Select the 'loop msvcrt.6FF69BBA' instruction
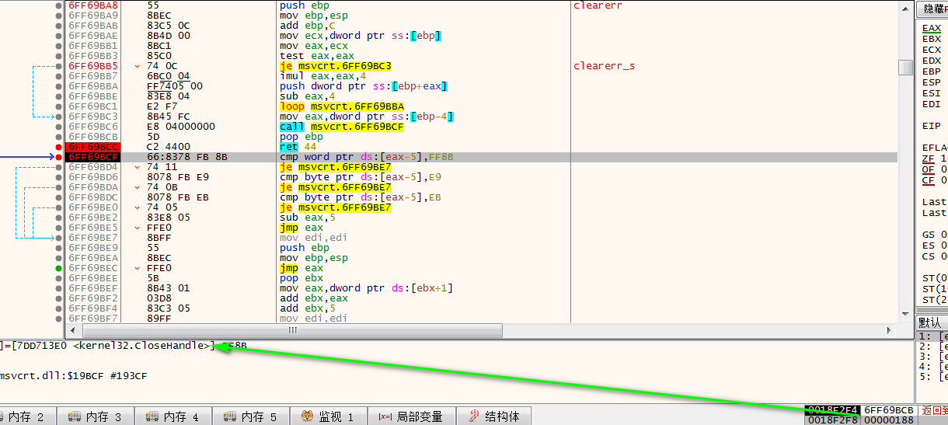 [341, 106]
